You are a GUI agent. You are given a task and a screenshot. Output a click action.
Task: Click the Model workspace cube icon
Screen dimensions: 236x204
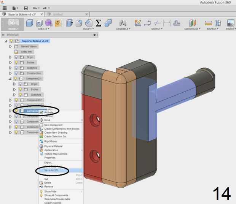click(x=13, y=23)
